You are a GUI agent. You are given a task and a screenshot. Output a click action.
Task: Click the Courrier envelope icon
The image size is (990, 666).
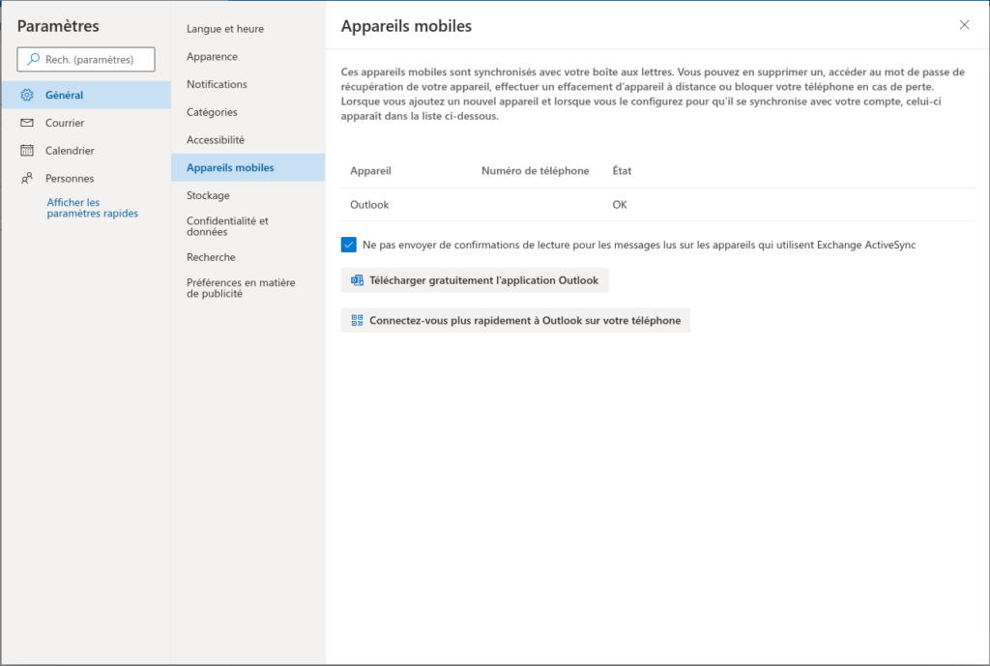27,123
